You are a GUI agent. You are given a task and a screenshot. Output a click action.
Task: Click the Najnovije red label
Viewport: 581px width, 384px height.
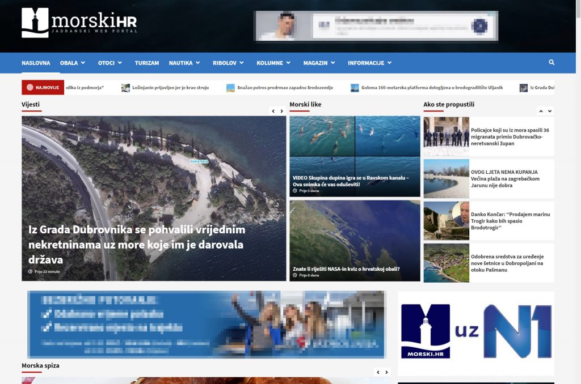[43, 88]
